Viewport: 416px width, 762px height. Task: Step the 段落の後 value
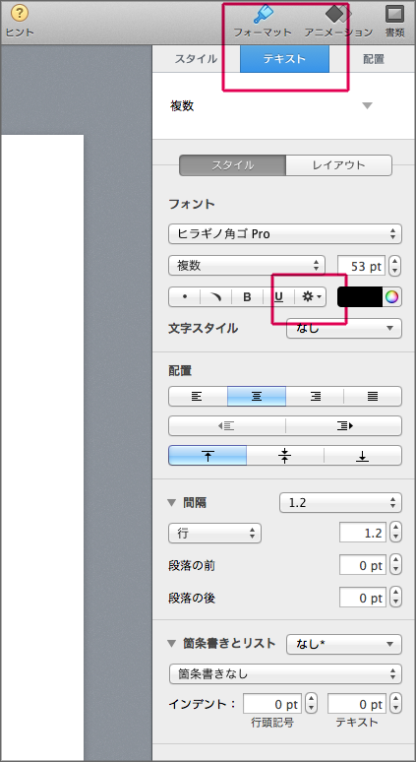tap(395, 597)
